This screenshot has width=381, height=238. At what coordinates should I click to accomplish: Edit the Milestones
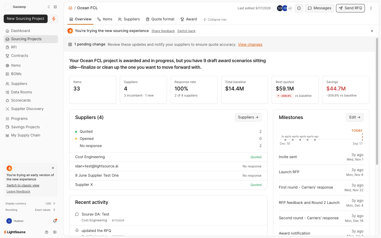tap(355, 117)
